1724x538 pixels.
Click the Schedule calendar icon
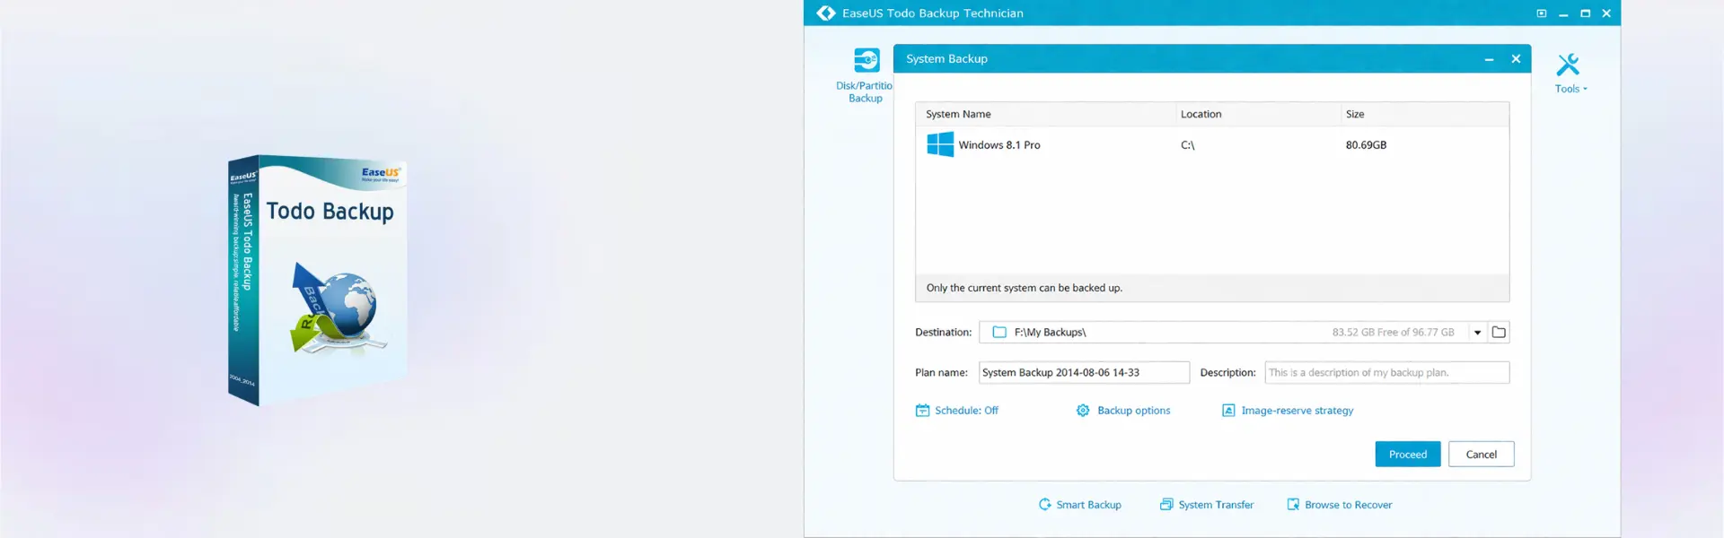(922, 411)
